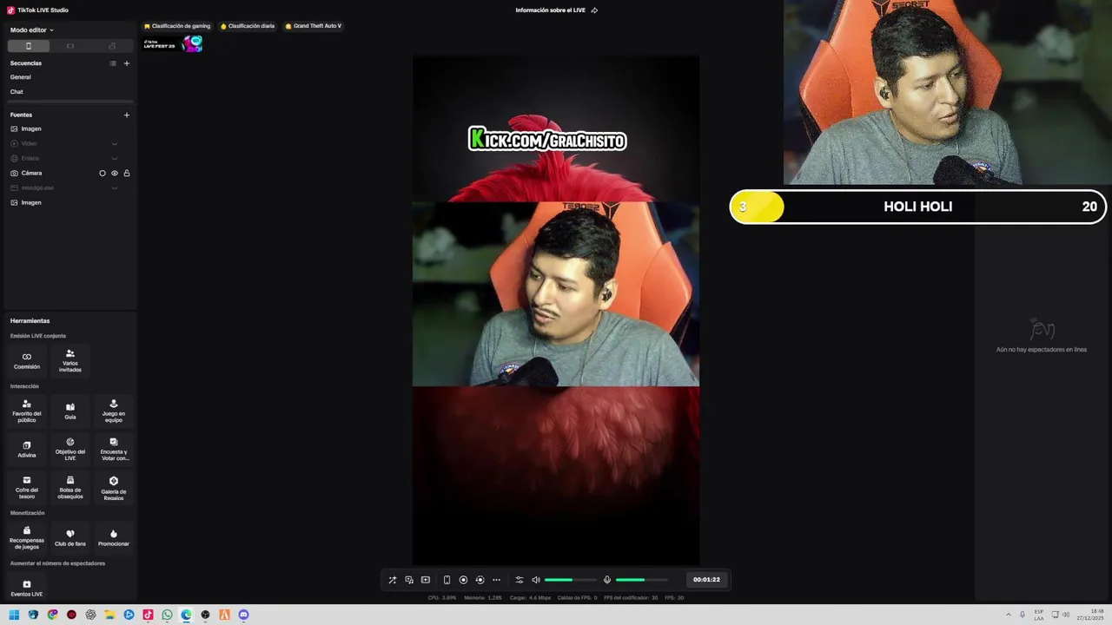Mute the speaker output
1112x625 pixels.
536,580
